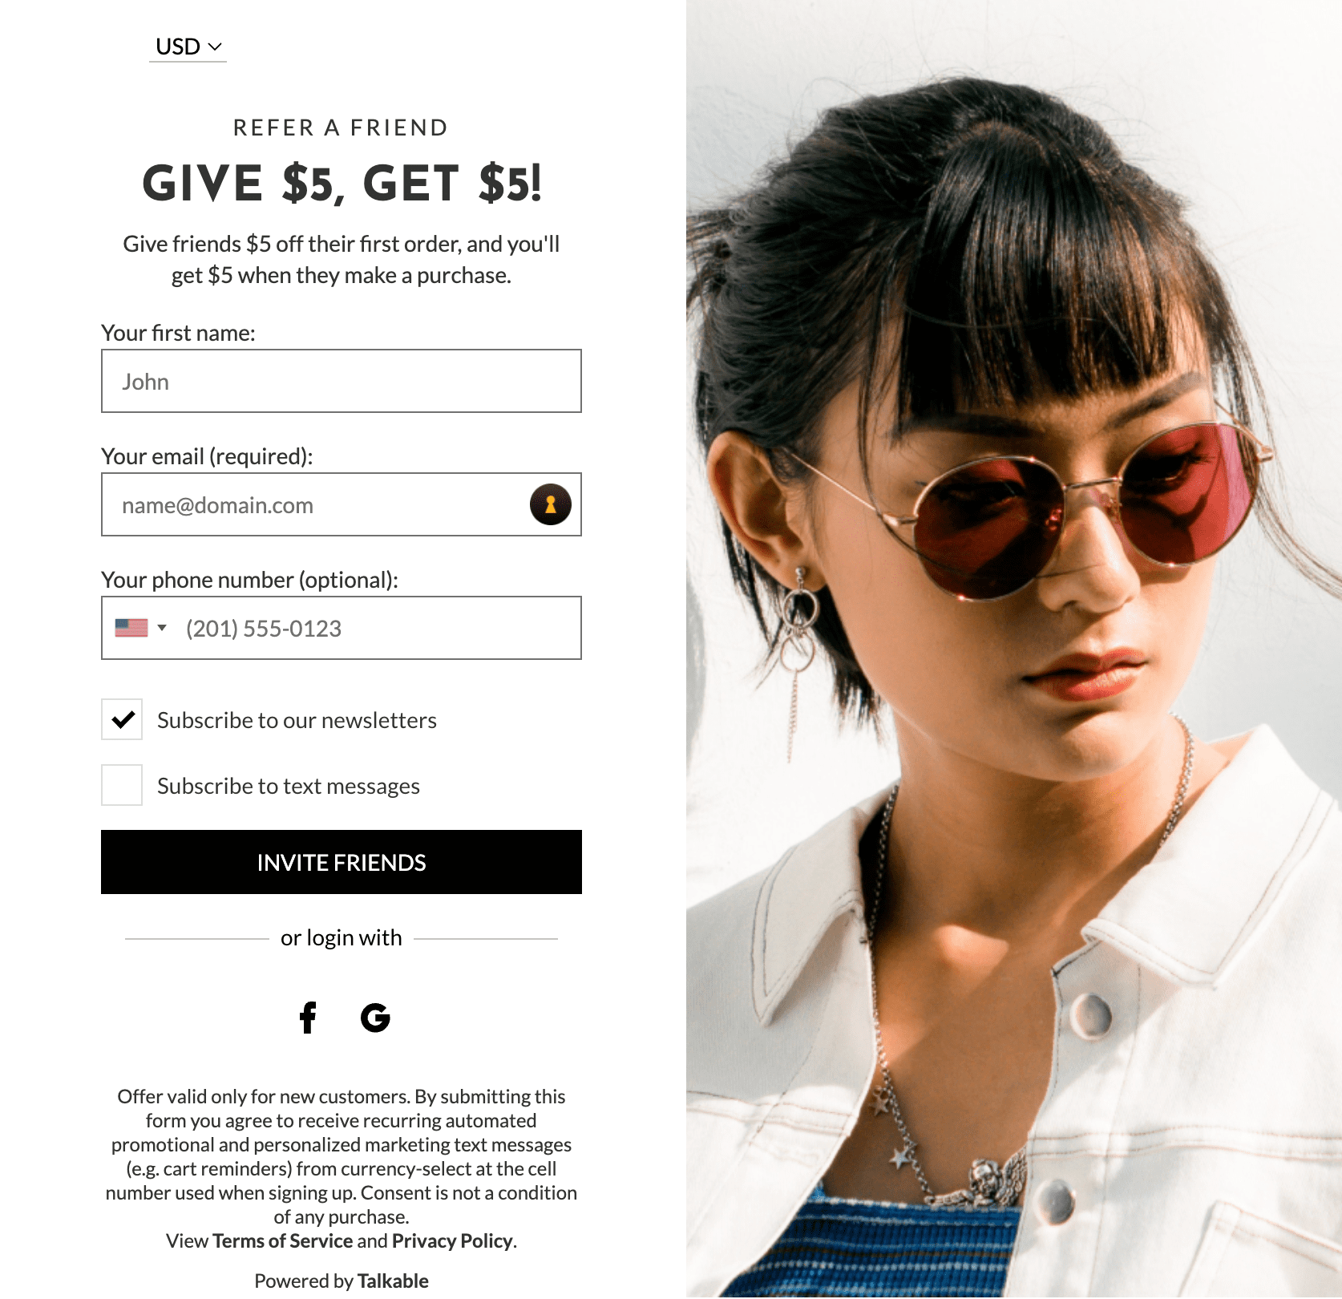The image size is (1342, 1299).
Task: Open the USD currency dropdown
Action: pyautogui.click(x=188, y=47)
